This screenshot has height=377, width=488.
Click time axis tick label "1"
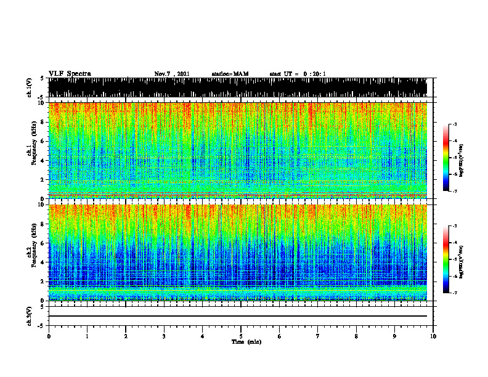pyautogui.click(x=87, y=336)
